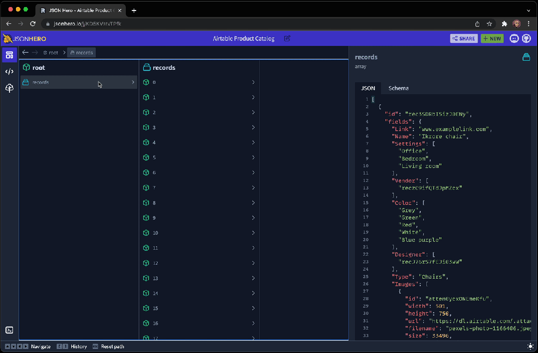Open the column view sidebar icon
Image resolution: width=538 pixels, height=353 pixels.
9,55
